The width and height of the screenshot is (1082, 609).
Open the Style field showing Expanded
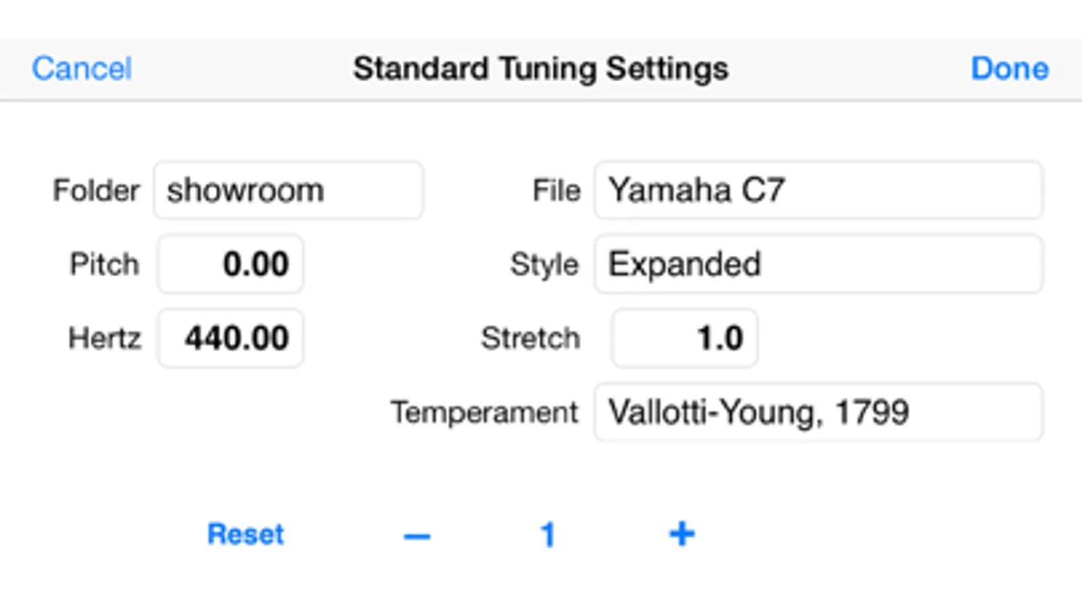point(818,264)
